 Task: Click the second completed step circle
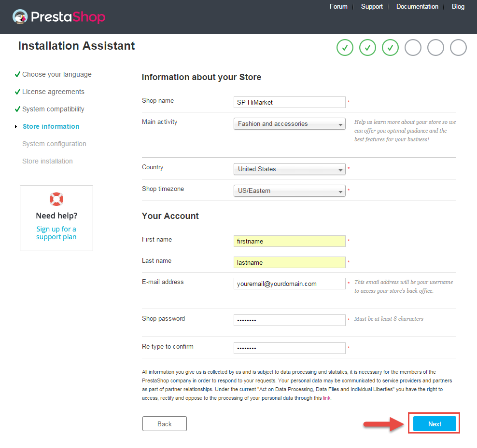click(367, 48)
